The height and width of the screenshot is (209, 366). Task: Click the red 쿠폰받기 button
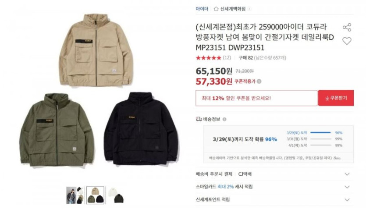click(336, 98)
